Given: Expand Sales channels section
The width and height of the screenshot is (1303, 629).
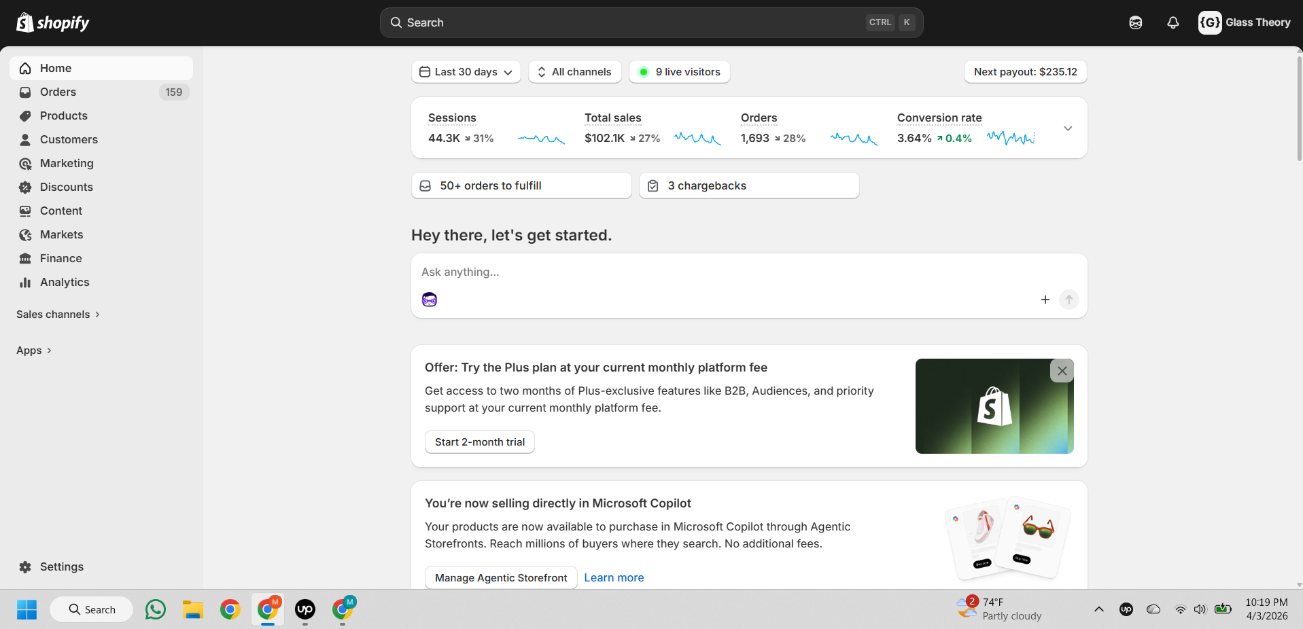Looking at the screenshot, I should point(58,314).
